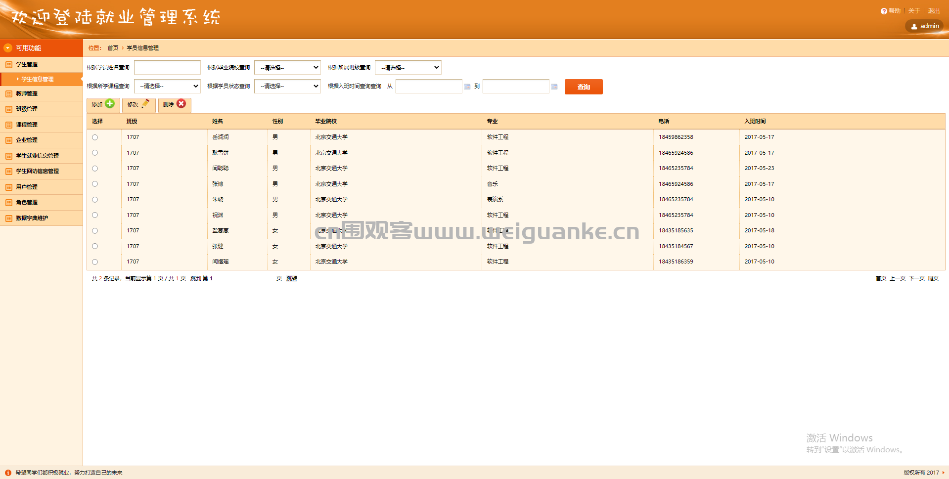Click date cell 2017-05-18
The width and height of the screenshot is (949, 479).
[x=759, y=231]
